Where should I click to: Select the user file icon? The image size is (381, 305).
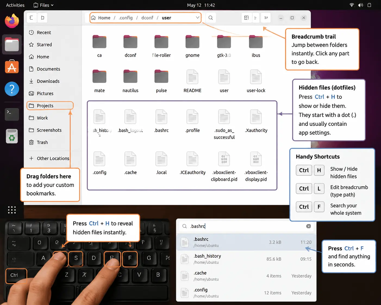coord(224,77)
